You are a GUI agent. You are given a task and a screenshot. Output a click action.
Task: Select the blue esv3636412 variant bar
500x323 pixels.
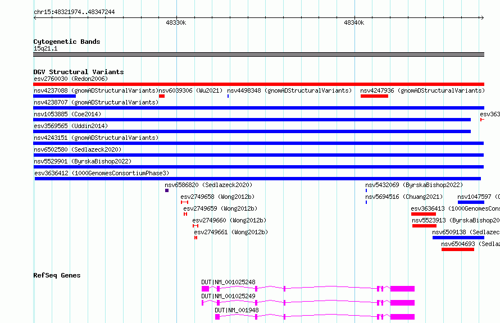258,179
